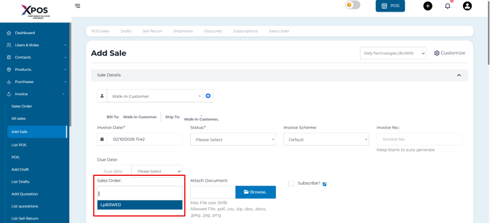The image size is (490, 223).
Task: Click the Browse button
Action: coord(255,192)
